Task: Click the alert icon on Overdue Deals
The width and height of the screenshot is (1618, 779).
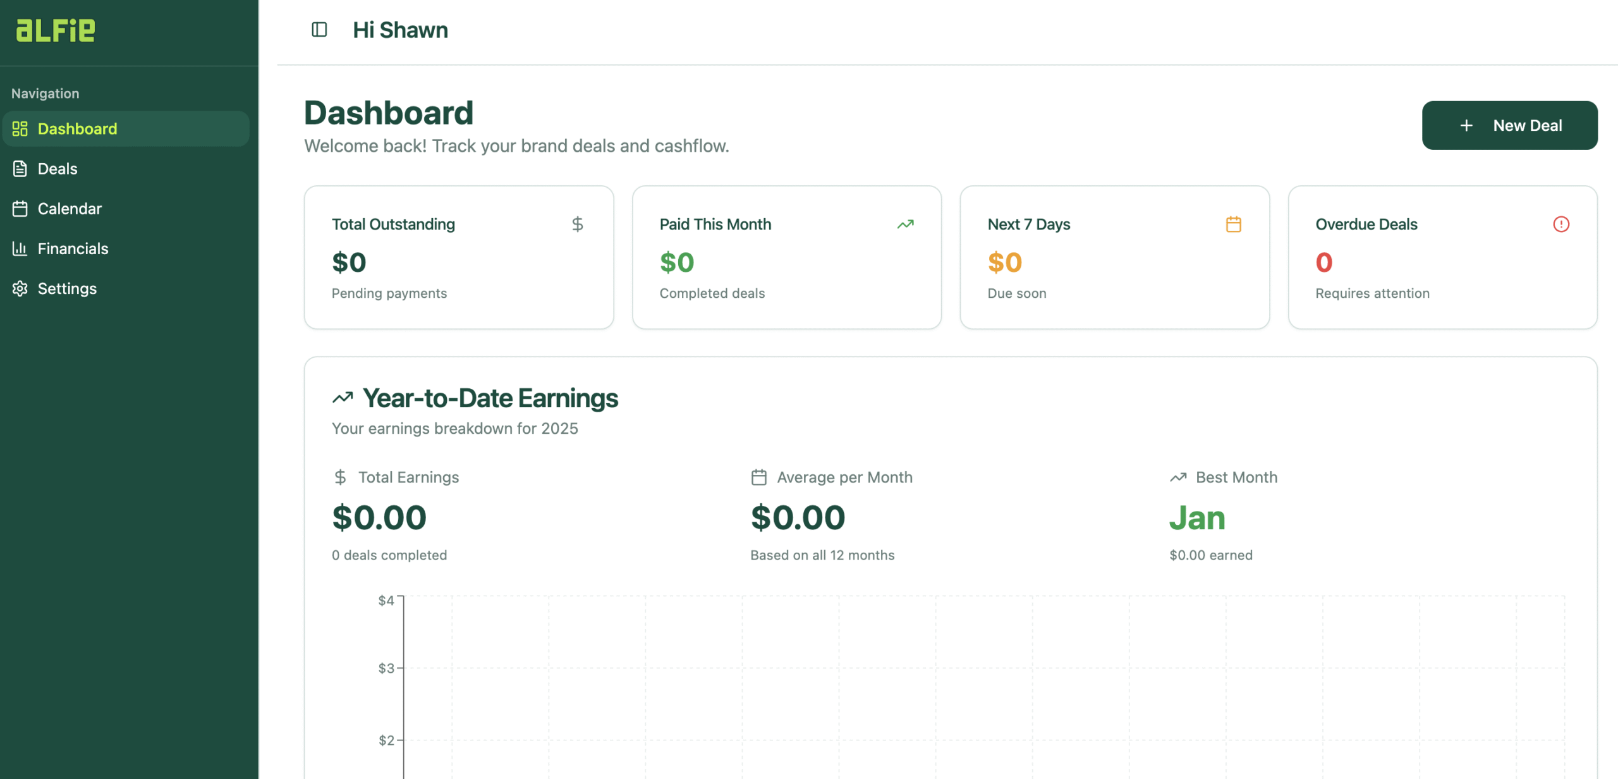Action: click(x=1560, y=224)
